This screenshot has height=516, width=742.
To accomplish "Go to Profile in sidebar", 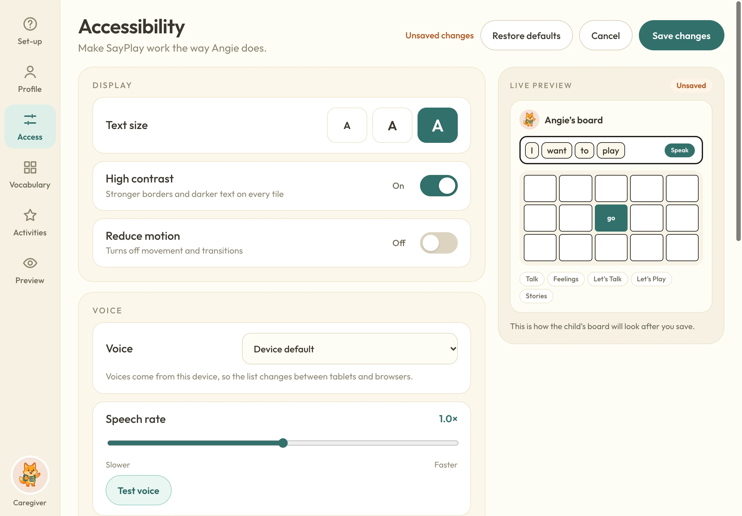I will 30,79.
